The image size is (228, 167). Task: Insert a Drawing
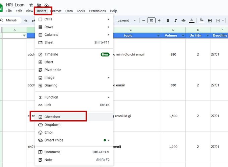pyautogui.click(x=74, y=86)
